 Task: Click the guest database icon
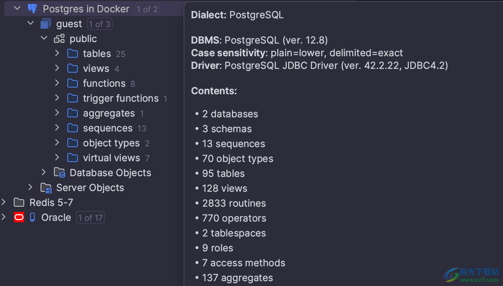[x=46, y=24]
